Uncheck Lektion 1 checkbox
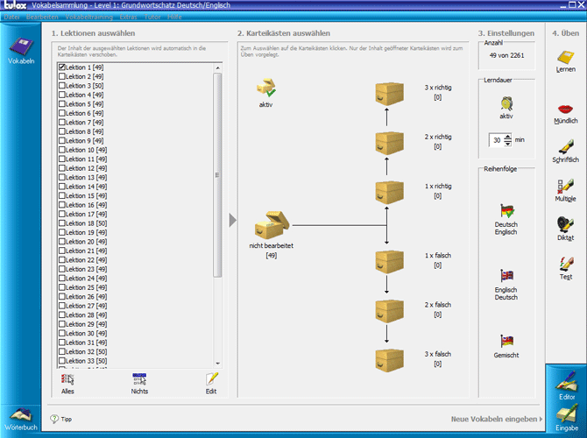587x438 pixels. pos(62,67)
